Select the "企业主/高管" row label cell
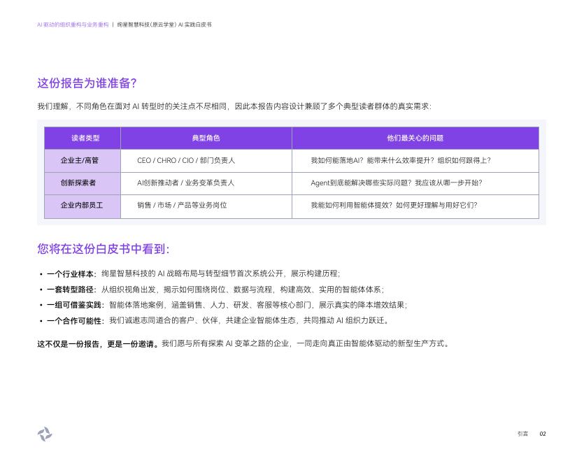Viewport: 584px width, 463px height. 83,160
